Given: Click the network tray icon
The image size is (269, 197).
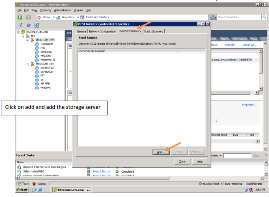Looking at the screenshot, I should point(247,190).
